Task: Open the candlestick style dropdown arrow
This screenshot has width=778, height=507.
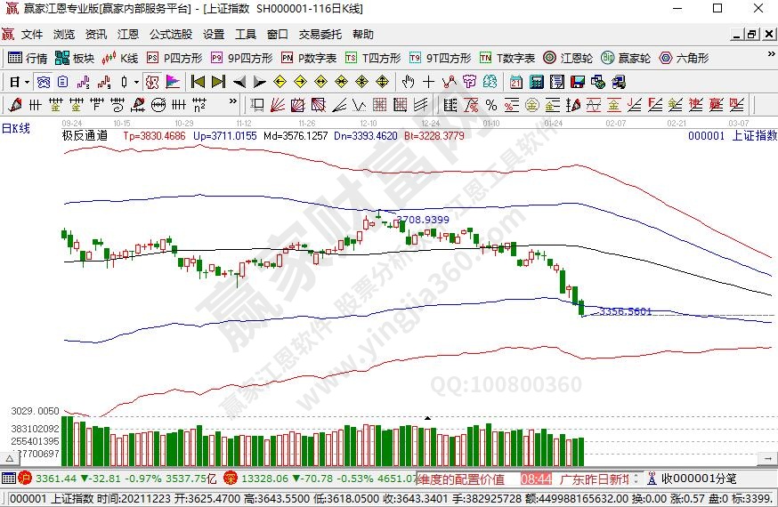Action: (136, 82)
